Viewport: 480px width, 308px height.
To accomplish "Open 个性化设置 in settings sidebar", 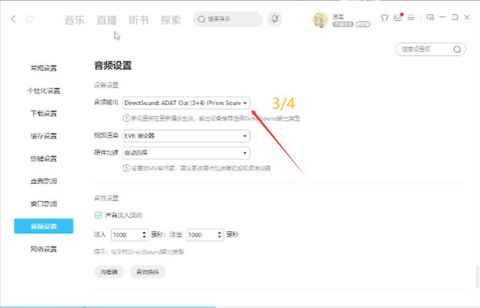I will pos(43,91).
